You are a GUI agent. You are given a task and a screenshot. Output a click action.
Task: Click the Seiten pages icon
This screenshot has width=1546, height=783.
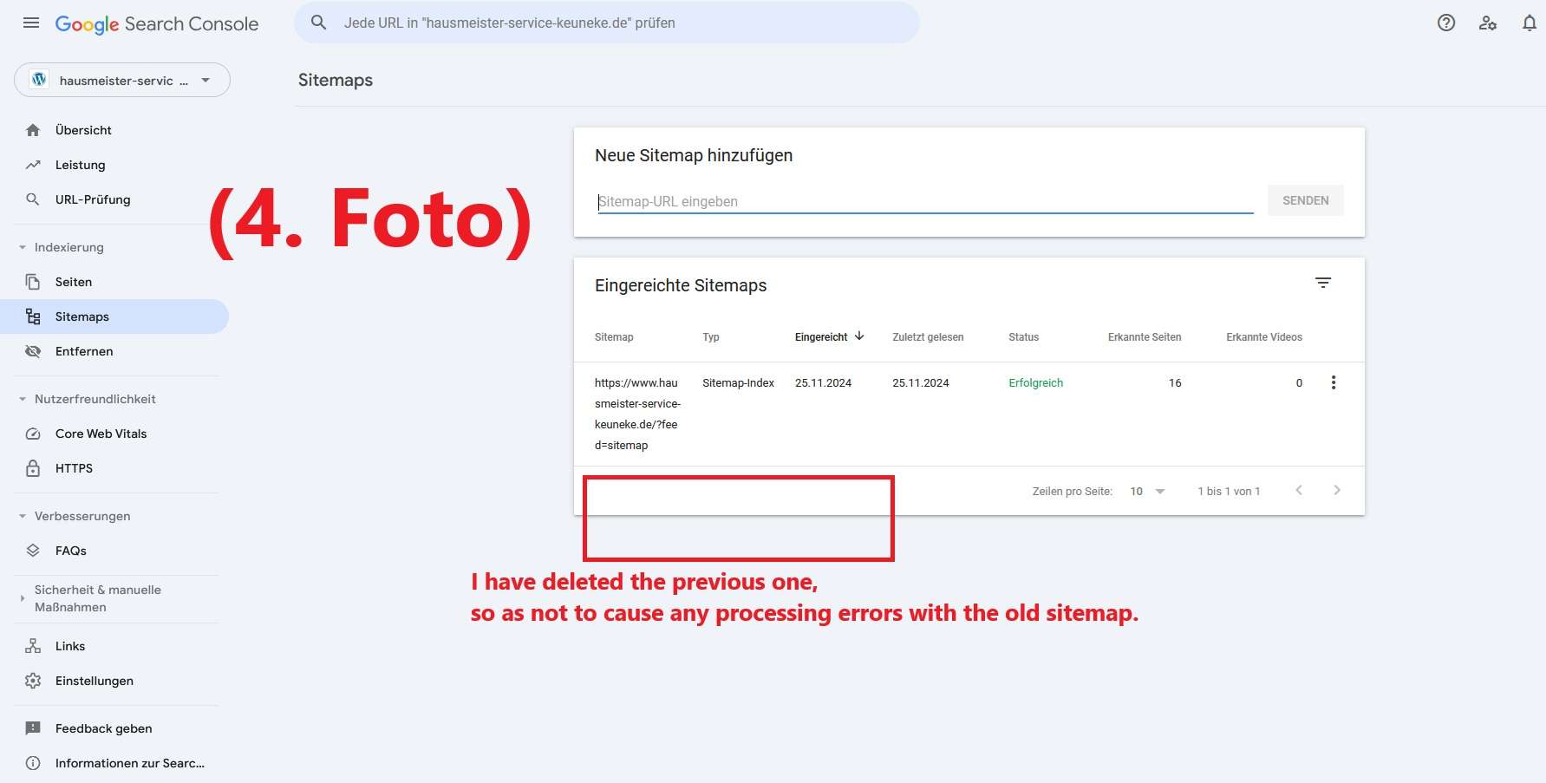click(33, 282)
